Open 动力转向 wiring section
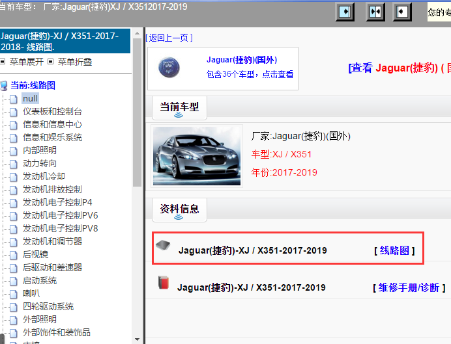This screenshot has width=451, height=344. click(40, 163)
